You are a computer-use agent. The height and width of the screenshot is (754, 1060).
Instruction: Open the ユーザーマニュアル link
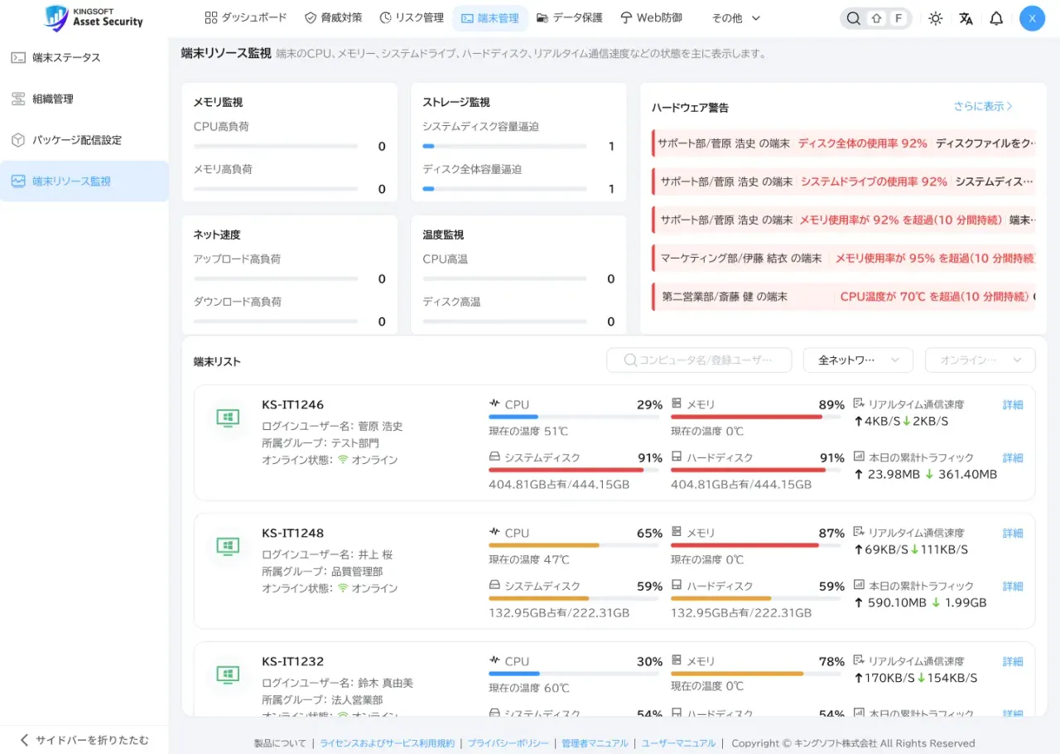point(678,743)
